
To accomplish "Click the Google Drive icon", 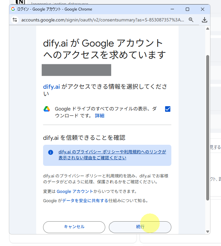I will pos(47,109).
